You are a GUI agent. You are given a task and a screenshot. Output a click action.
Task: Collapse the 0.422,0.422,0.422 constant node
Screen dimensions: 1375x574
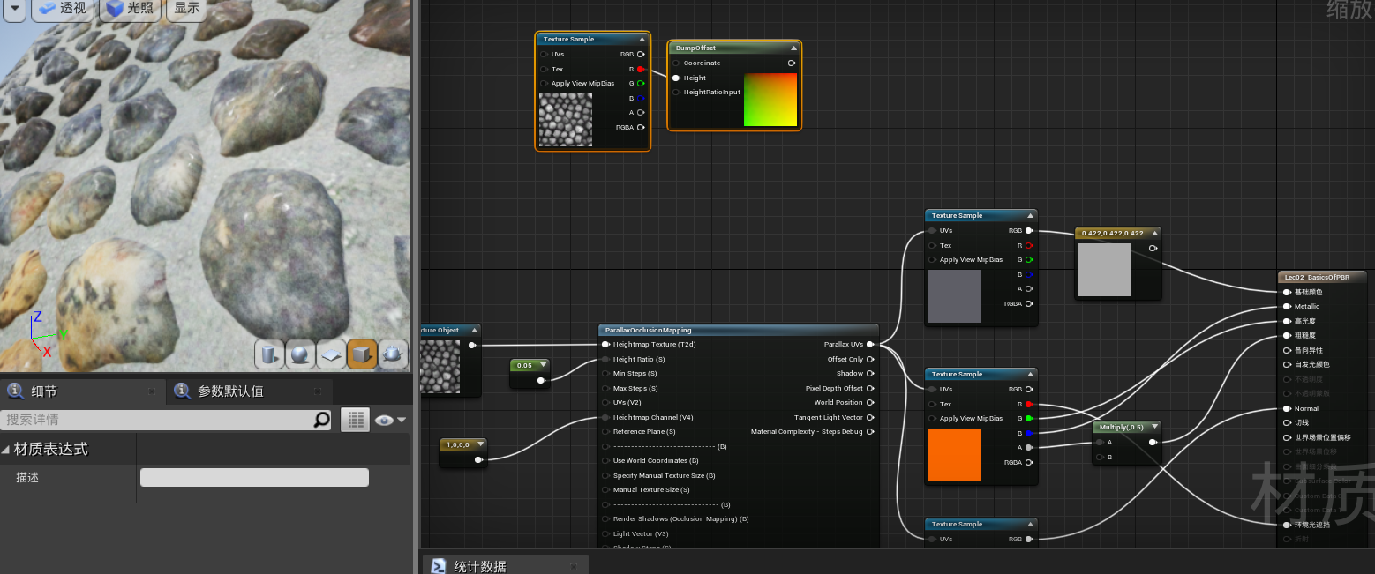1154,233
